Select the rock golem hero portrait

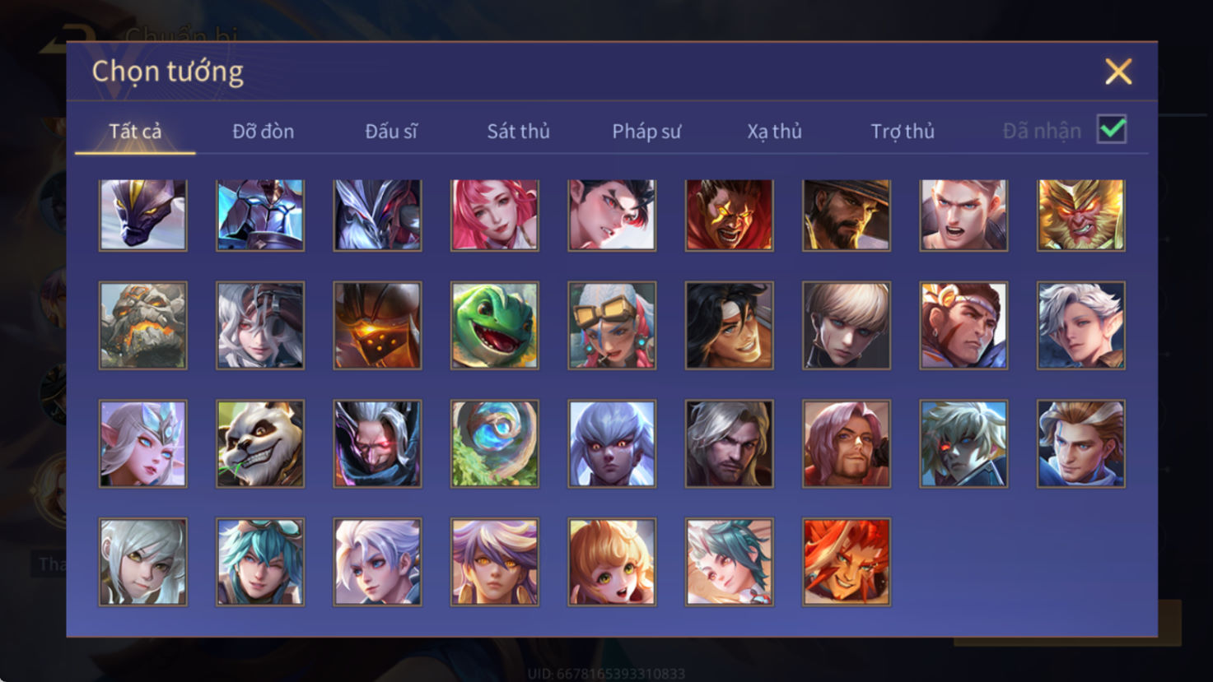click(143, 326)
